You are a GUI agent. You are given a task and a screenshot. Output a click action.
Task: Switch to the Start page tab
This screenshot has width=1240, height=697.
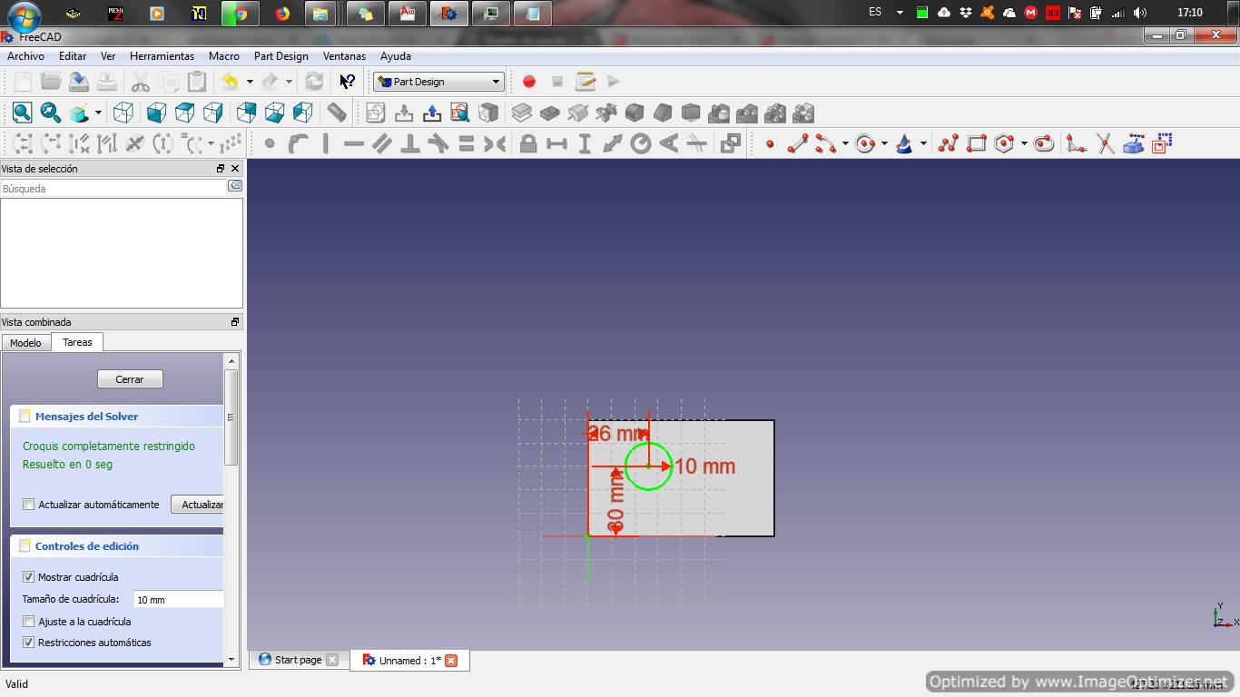pos(299,660)
